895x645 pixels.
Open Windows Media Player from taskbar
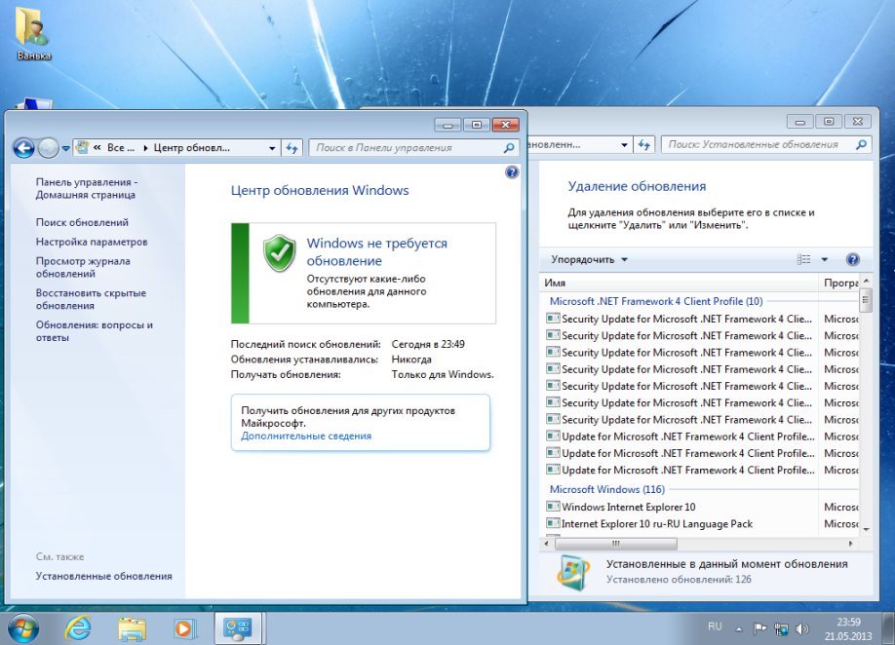tap(184, 626)
